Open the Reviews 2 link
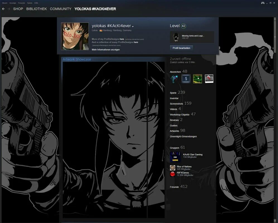This screenshot has width=278, height=223. click(176, 120)
